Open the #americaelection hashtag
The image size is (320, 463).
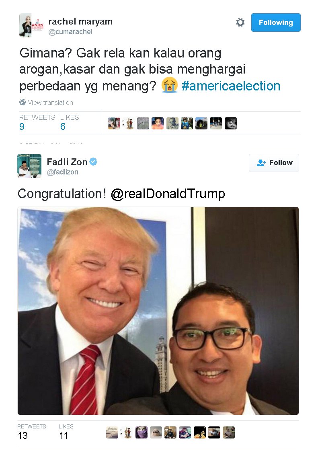click(x=231, y=86)
